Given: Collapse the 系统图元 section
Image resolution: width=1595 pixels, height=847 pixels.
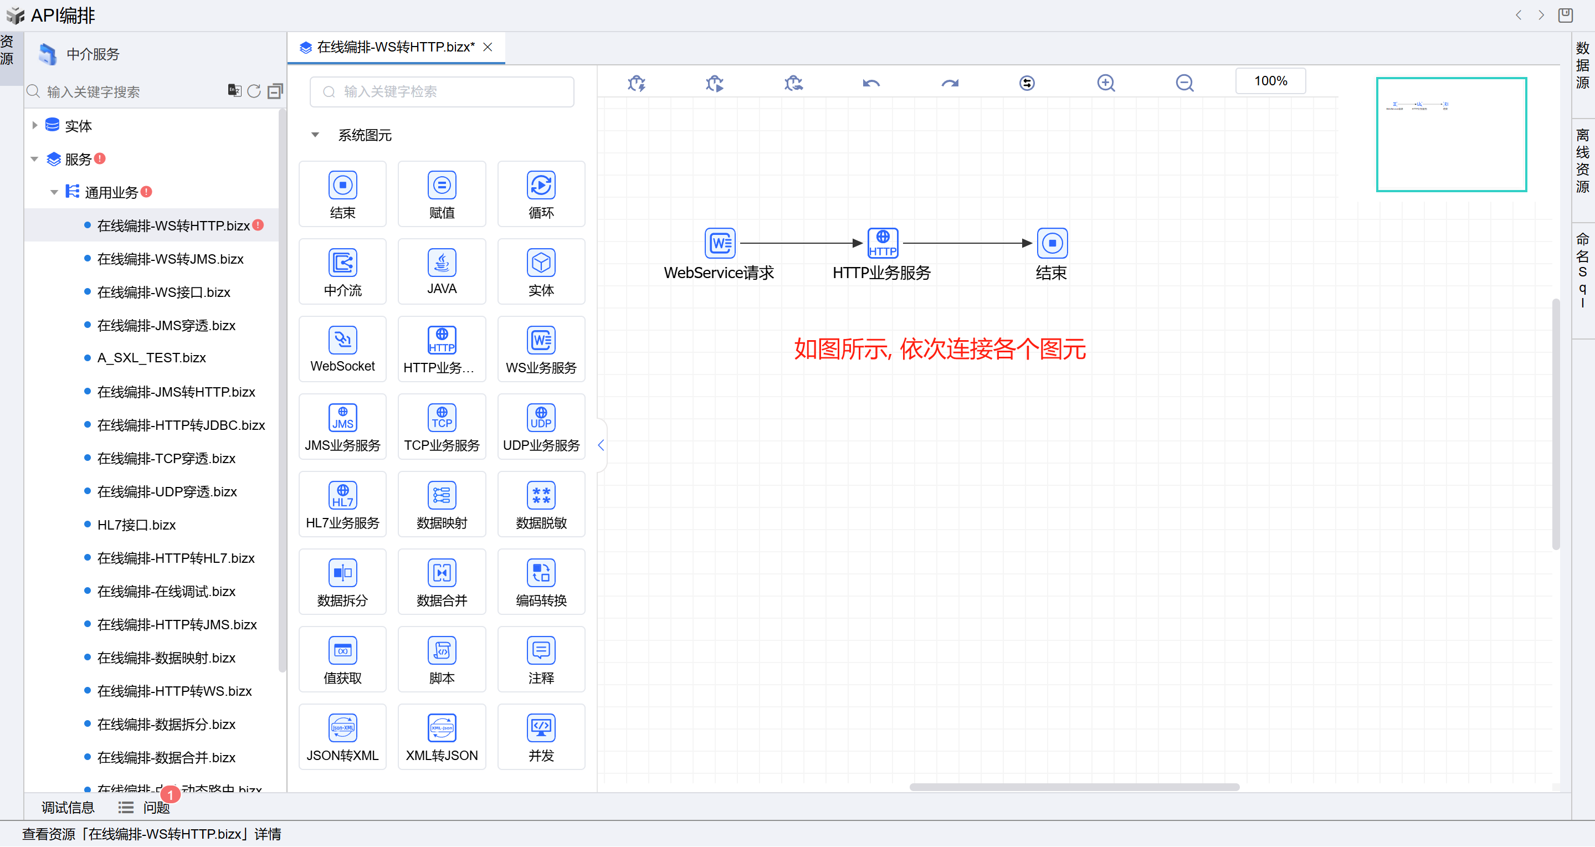Looking at the screenshot, I should coord(315,135).
